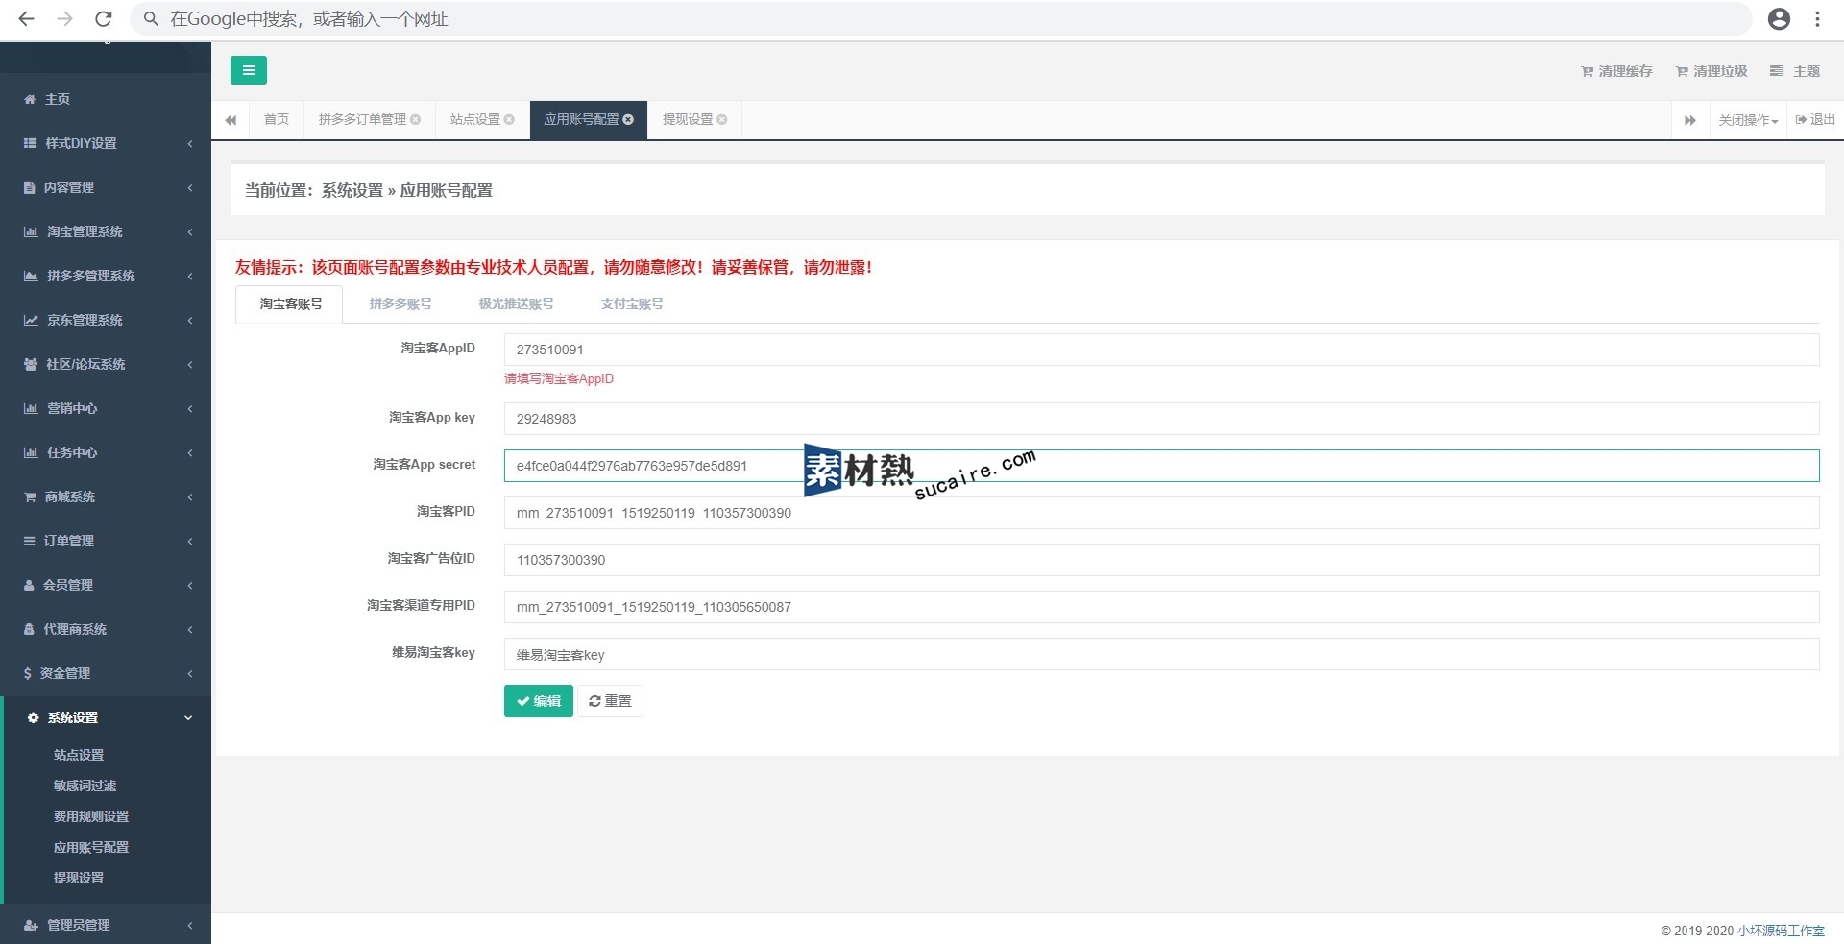Image resolution: width=1844 pixels, height=944 pixels.
Task: Focus the 淘宝客AppID input field
Action: point(1161,350)
